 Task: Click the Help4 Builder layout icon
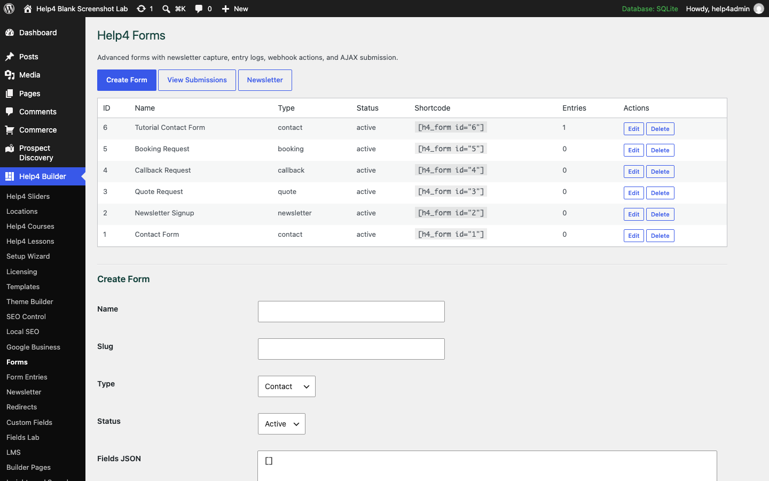pyautogui.click(x=10, y=176)
